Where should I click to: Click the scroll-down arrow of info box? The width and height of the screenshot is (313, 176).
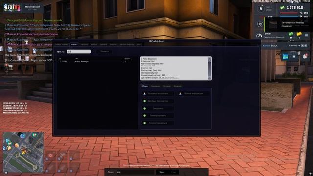pos(209,78)
